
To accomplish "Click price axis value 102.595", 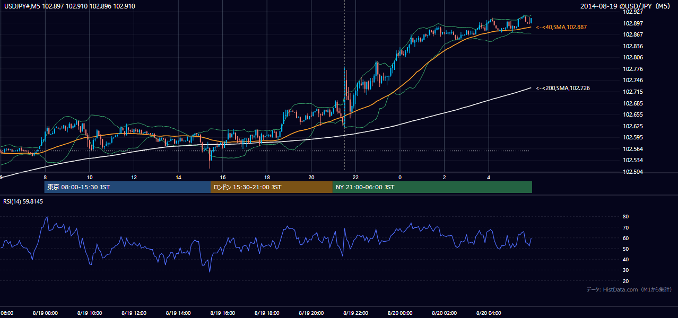I will (632, 138).
